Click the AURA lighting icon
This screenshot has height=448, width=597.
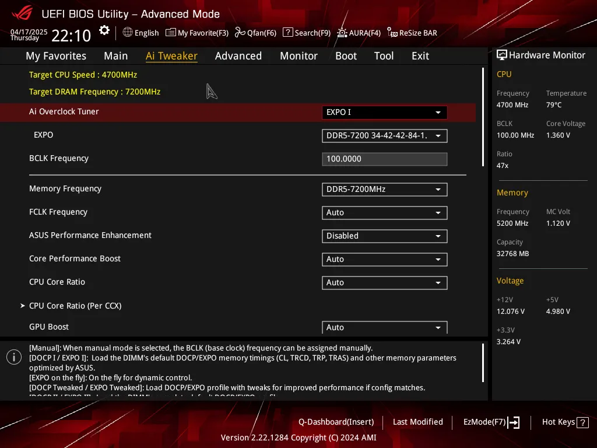pyautogui.click(x=342, y=33)
